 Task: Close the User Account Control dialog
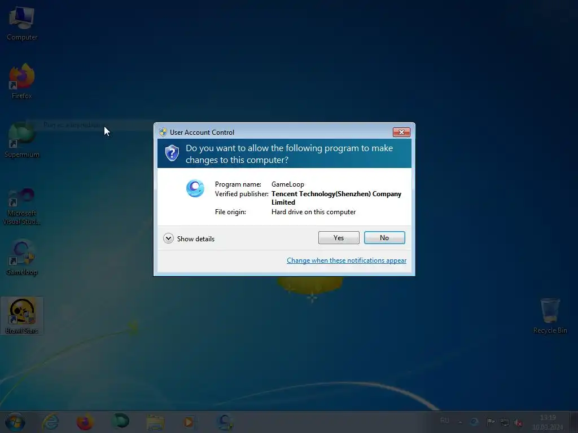[x=401, y=132]
